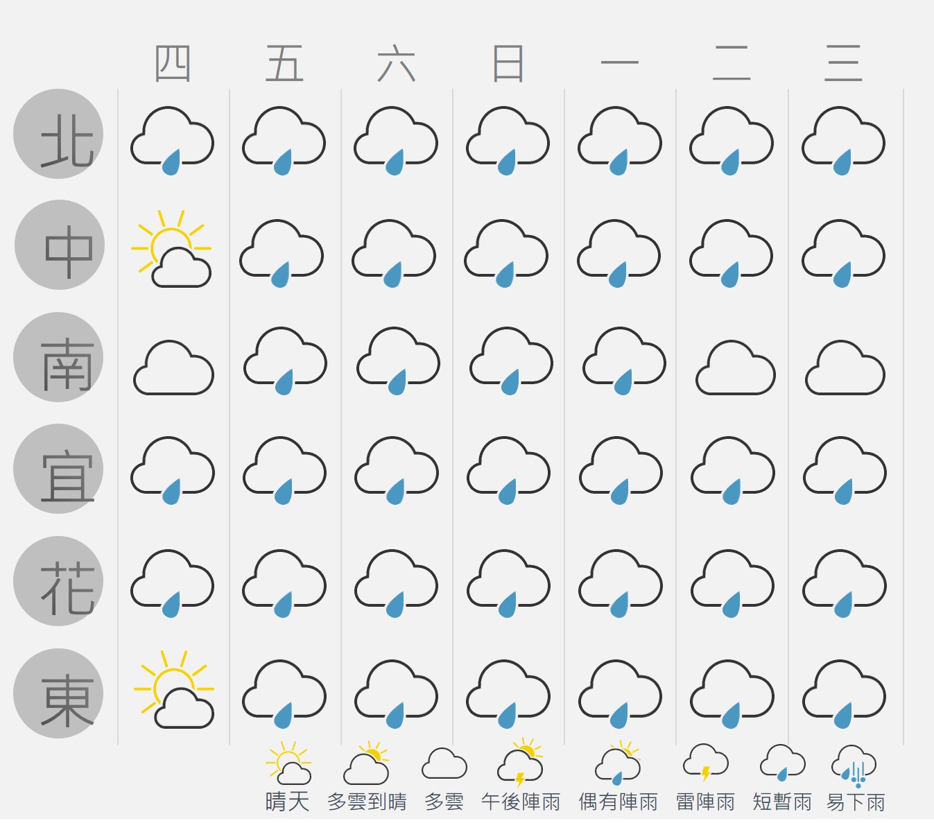Viewport: 934px width, 830px height.
Task: Click the 四 day column header
Action: point(173,64)
